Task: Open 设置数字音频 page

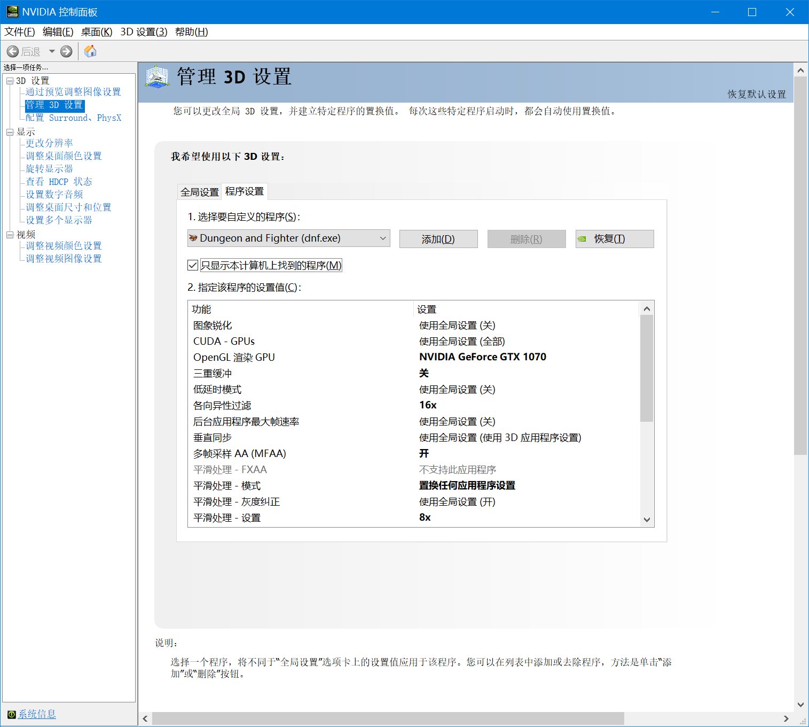Action: coord(54,195)
